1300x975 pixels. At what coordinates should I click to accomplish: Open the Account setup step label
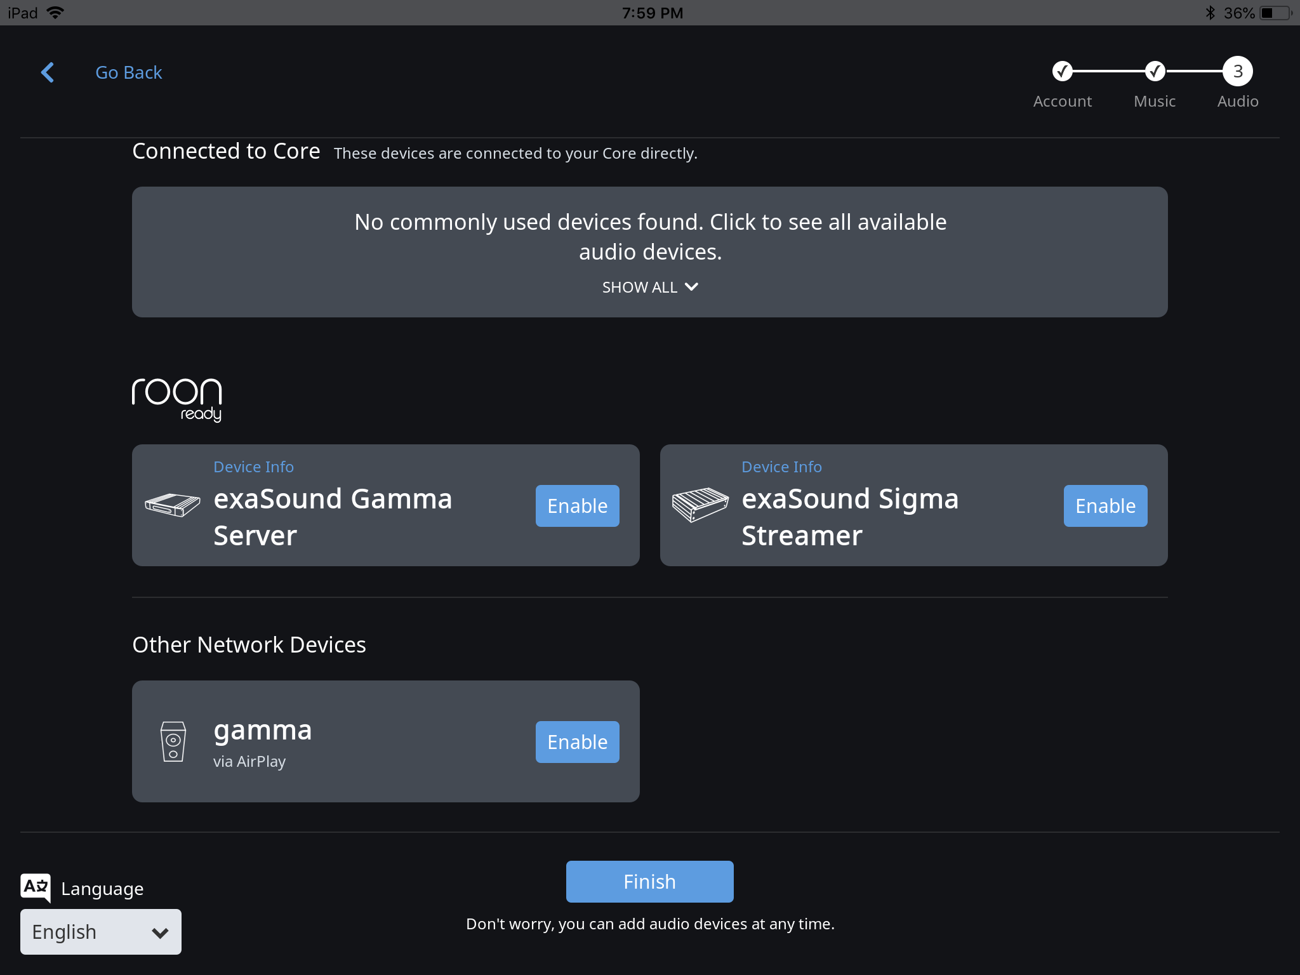(1062, 102)
